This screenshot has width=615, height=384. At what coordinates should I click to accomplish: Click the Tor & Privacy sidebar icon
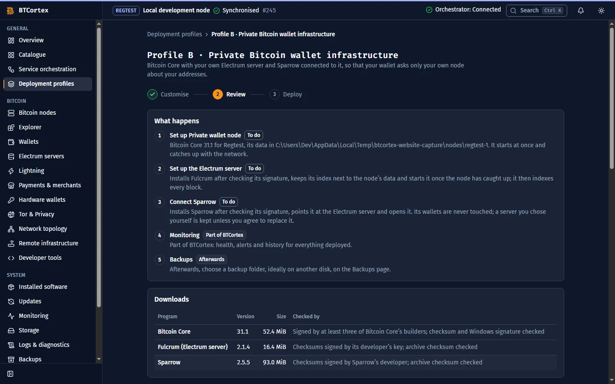click(x=11, y=215)
